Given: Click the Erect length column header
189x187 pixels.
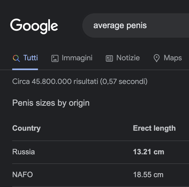Looking at the screenshot, I should [154, 128].
